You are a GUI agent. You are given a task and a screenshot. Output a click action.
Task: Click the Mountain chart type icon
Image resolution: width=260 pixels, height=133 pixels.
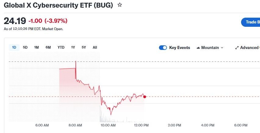click(198, 48)
